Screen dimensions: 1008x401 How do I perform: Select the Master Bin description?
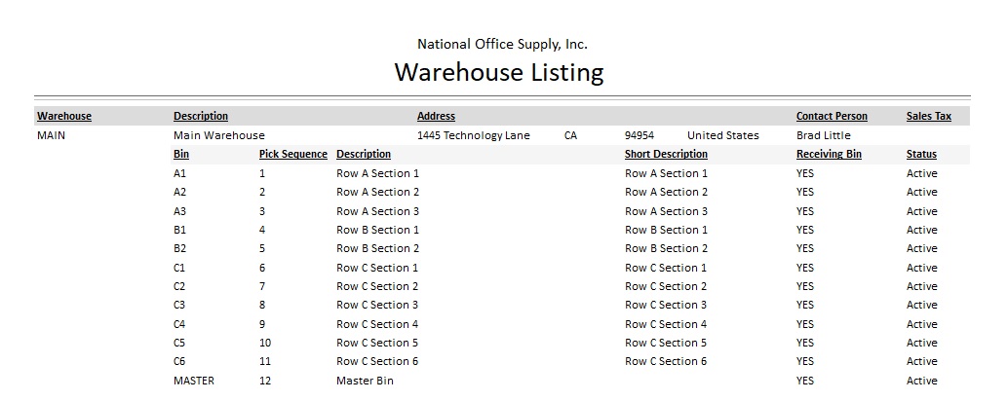(365, 381)
